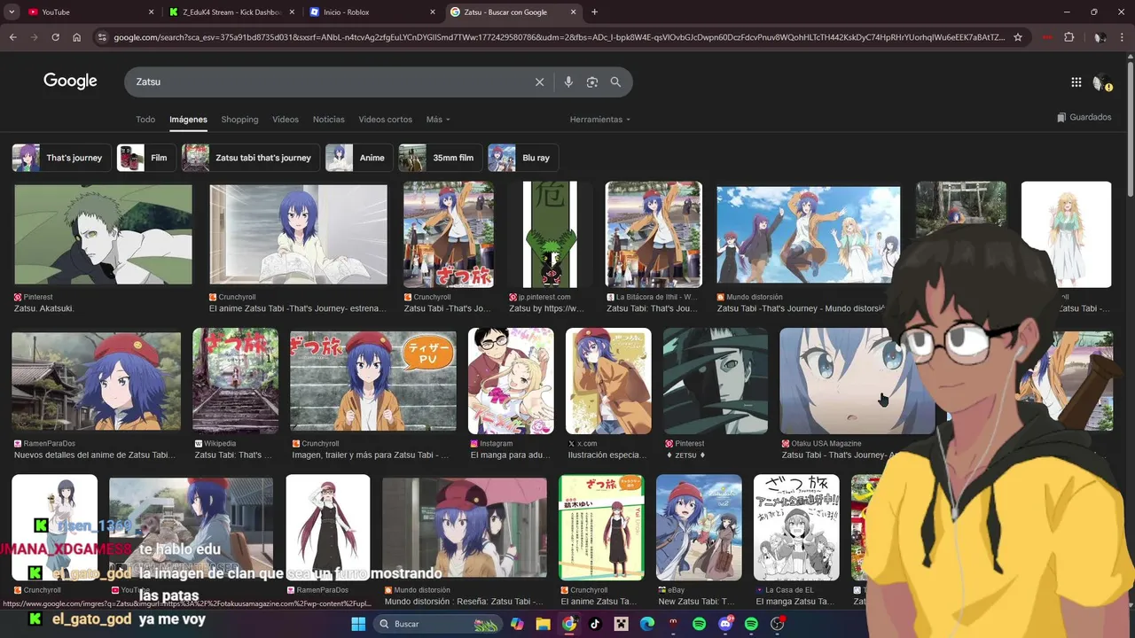Open the Windows Start menu
The height and width of the screenshot is (638, 1135).
[x=358, y=624]
